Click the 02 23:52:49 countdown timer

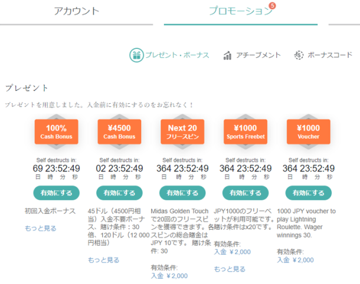(119, 169)
